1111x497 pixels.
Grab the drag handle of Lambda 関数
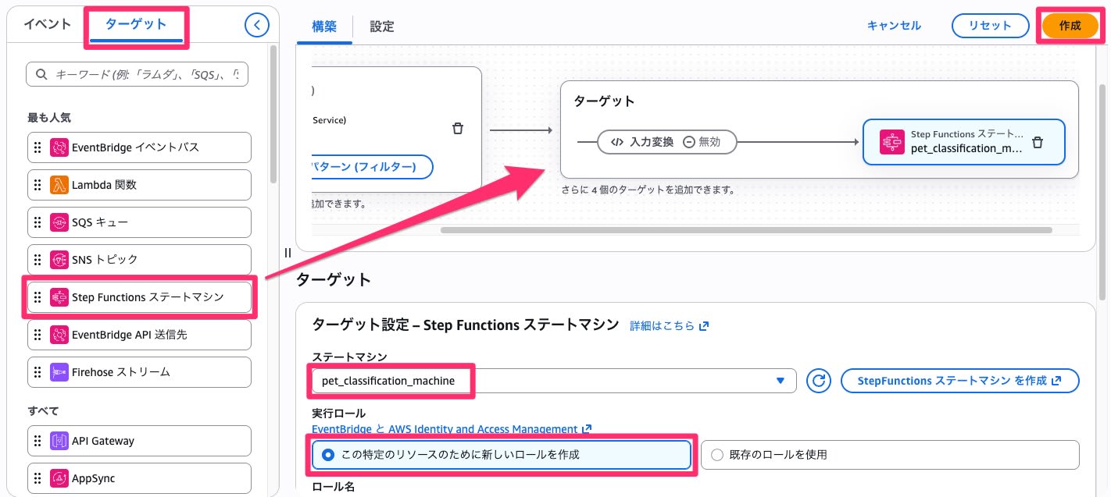point(38,185)
